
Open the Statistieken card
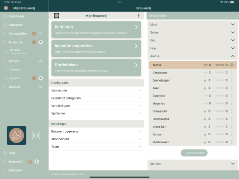pos(96,68)
